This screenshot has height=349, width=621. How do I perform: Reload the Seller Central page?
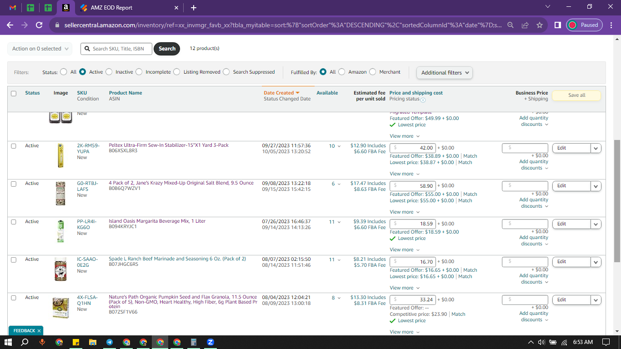point(39,25)
